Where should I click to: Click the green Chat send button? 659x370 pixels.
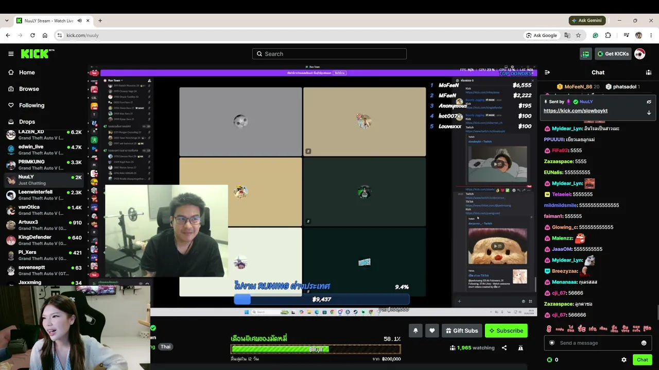tap(642, 360)
